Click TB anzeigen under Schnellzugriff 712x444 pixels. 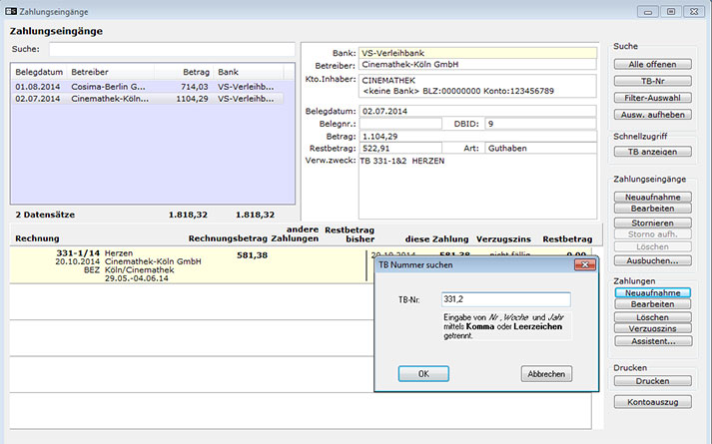[654, 152]
